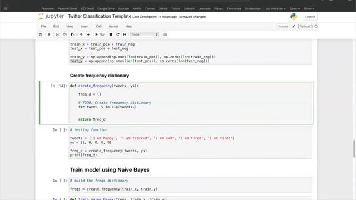Click the train_y np.append code line

click(143, 57)
